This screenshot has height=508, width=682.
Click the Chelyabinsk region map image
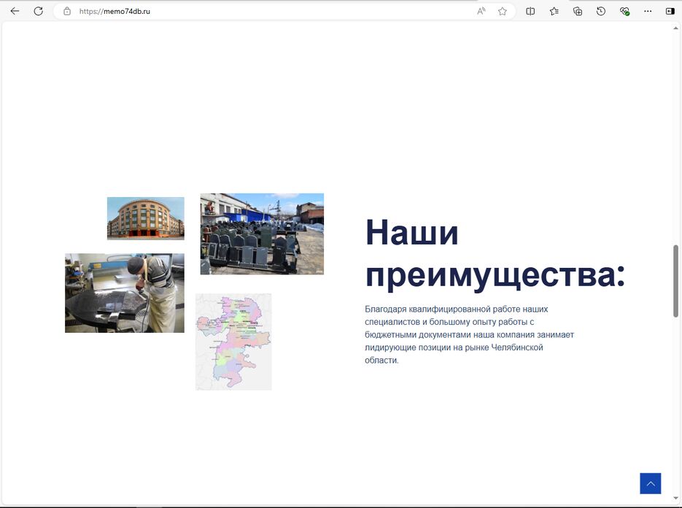[x=233, y=342]
